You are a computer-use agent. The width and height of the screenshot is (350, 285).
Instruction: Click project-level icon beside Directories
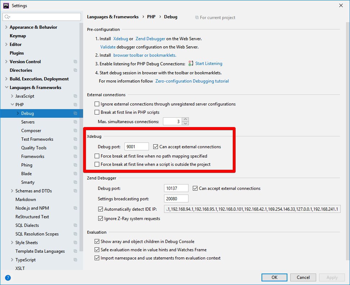coord(75,70)
